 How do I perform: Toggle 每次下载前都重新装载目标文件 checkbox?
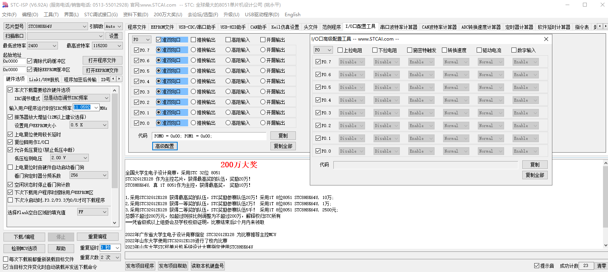pos(39,259)
